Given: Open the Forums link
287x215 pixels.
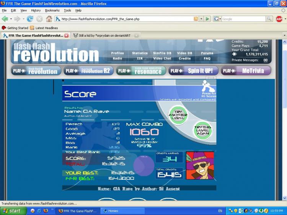Looking at the screenshot, I should 207,53.
